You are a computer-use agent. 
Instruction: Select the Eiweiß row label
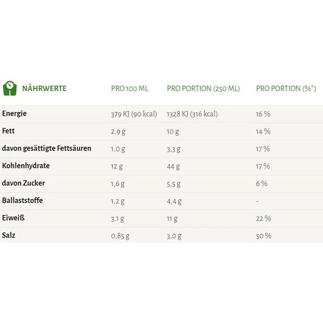click(x=13, y=218)
